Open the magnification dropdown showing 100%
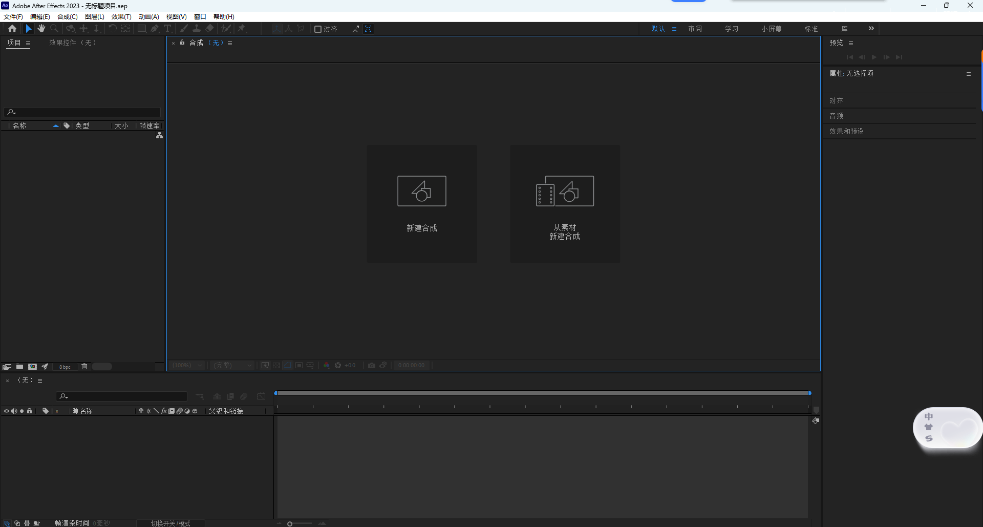This screenshot has width=983, height=527. 186,365
